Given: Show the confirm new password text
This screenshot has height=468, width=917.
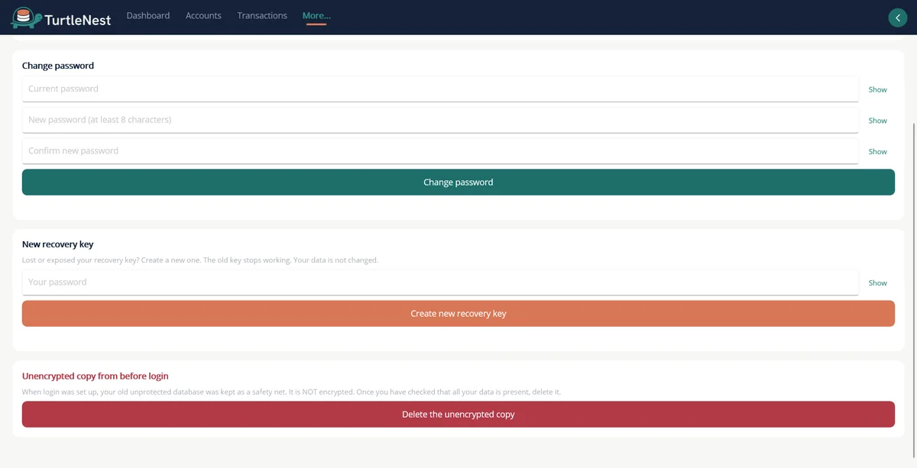Looking at the screenshot, I should 877,152.
